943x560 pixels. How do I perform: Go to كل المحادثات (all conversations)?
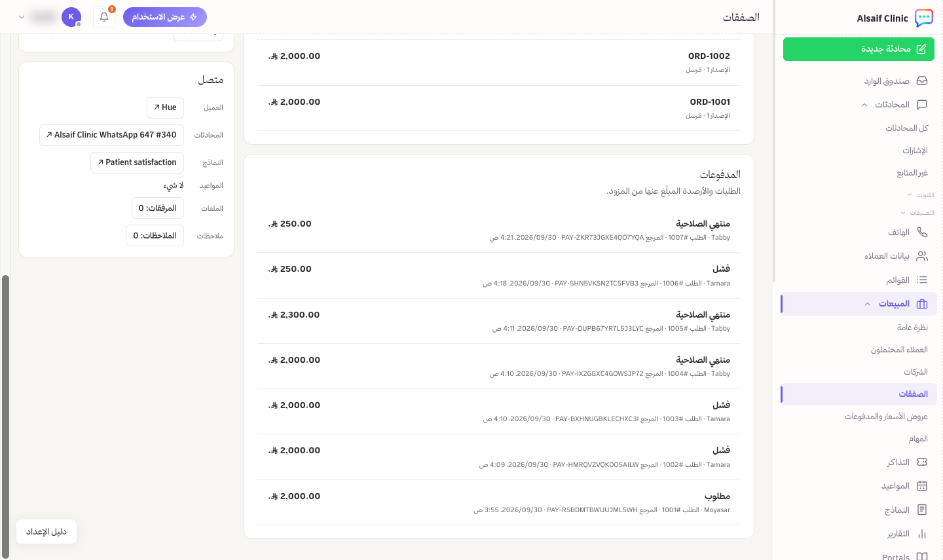pos(907,128)
